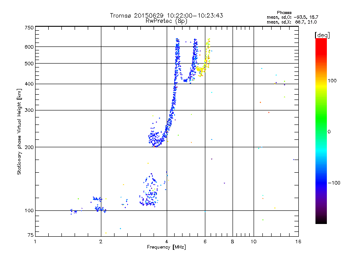Click the 'RwPretec (8p)' subtitle
Screen dimensions: 351x263
tap(166, 21)
